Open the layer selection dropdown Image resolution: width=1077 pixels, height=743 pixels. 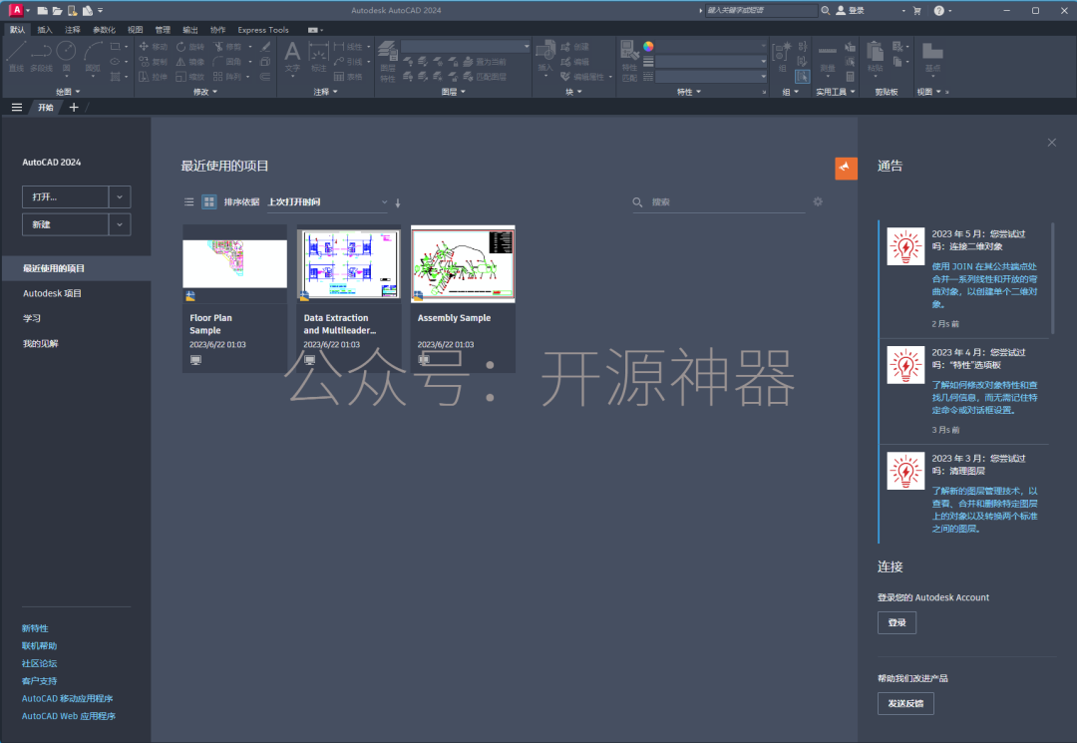tap(466, 47)
